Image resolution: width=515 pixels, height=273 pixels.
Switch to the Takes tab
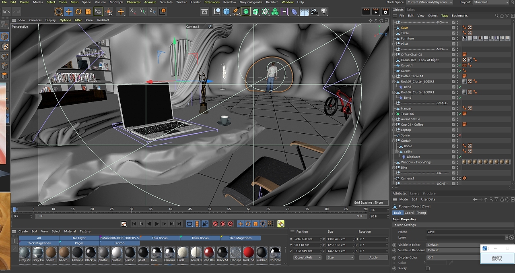[410, 10]
